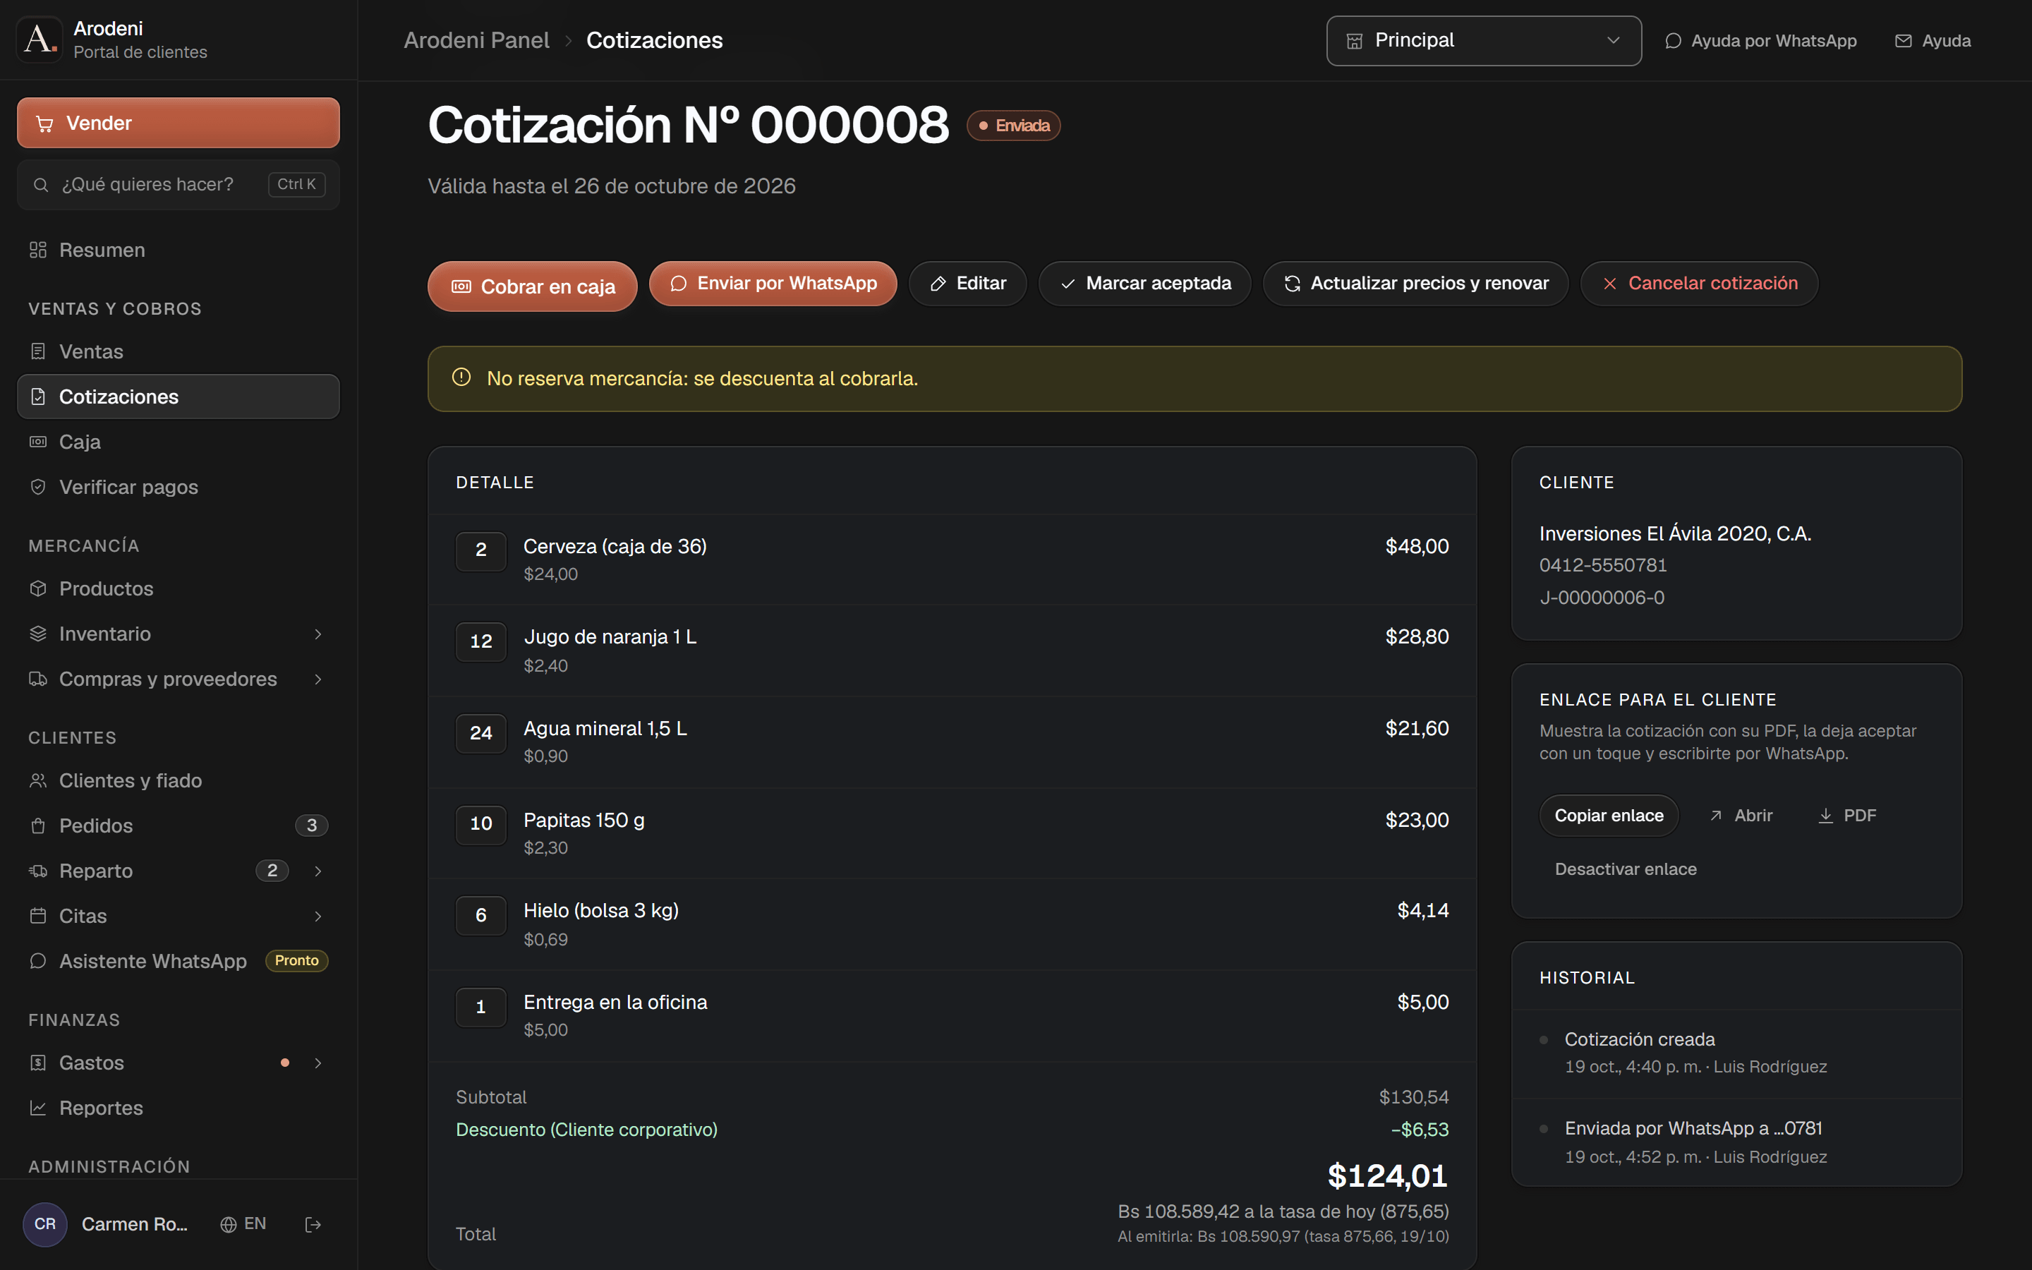Viewport: 2032px width, 1270px height.
Task: Click the Caja cash icon in sidebar
Action: (38, 442)
